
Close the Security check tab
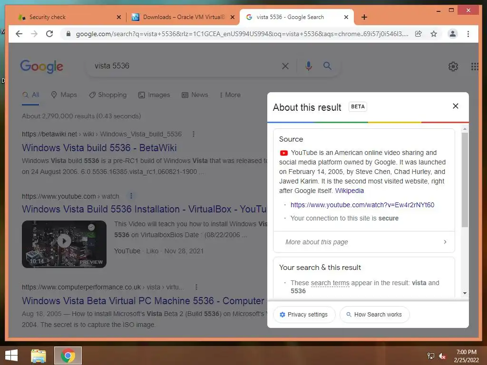(118, 17)
